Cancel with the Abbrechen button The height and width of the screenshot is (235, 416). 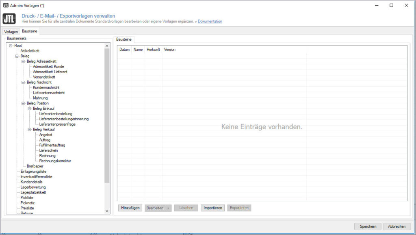(396, 226)
